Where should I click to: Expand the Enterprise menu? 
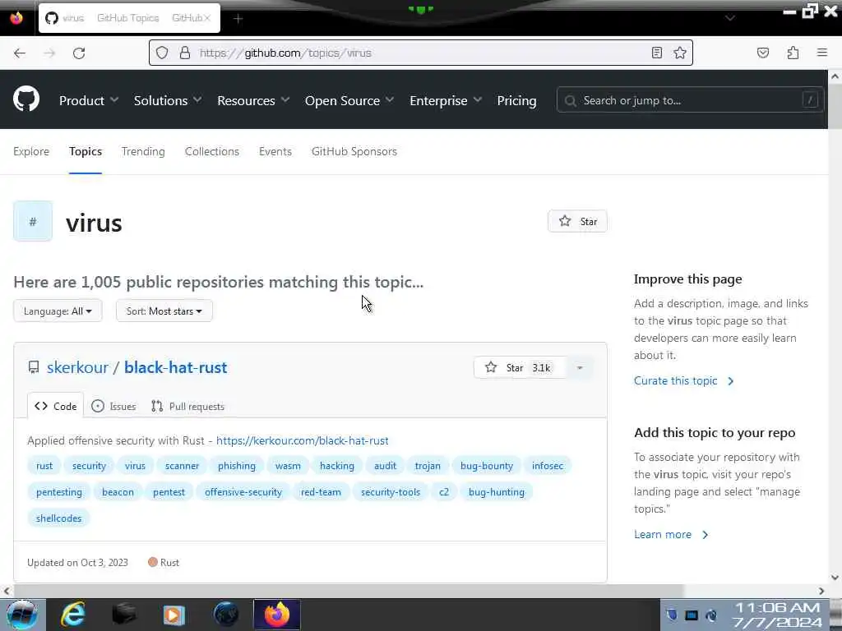click(446, 100)
